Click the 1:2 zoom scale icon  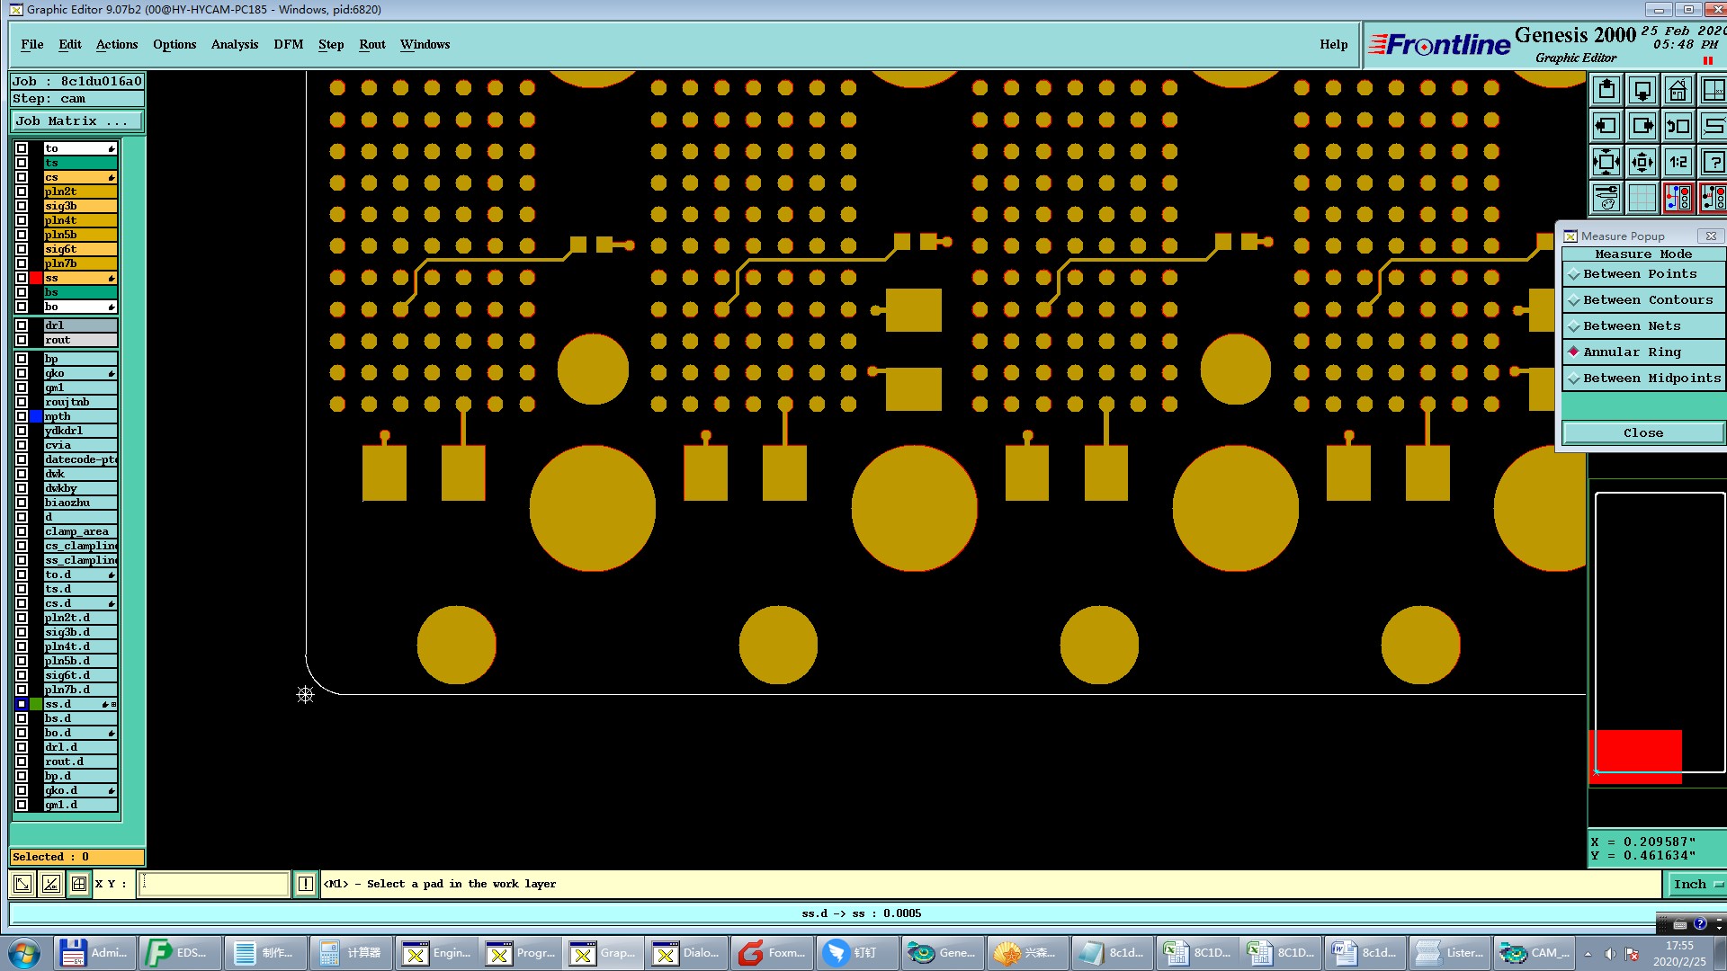pyautogui.click(x=1678, y=163)
